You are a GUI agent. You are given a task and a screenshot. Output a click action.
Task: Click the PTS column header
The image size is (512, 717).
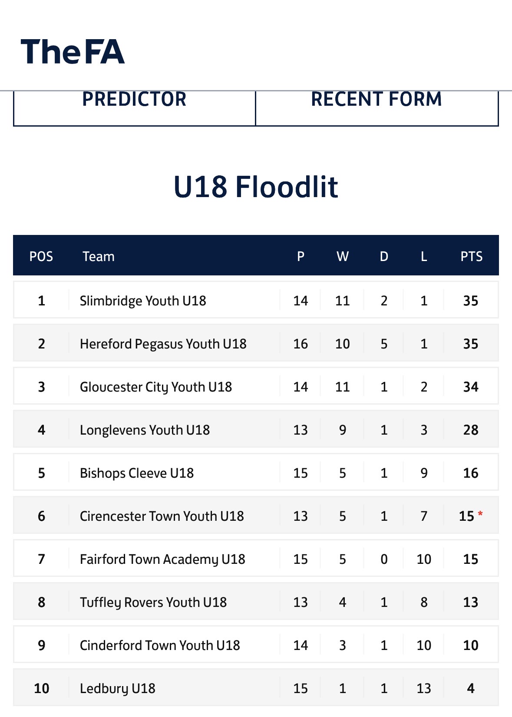(471, 256)
